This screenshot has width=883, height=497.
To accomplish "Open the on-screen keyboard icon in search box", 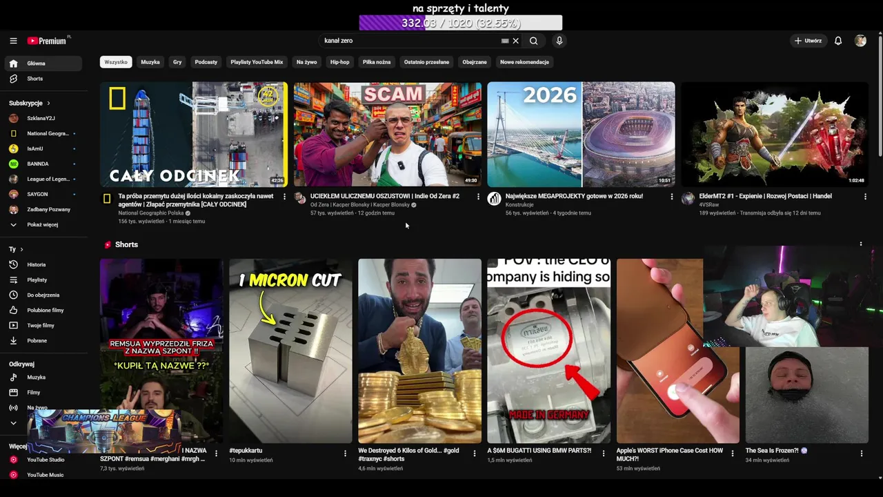I will (505, 41).
